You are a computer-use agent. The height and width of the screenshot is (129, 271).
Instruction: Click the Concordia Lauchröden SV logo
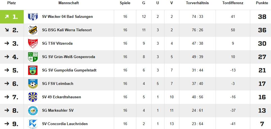[x=33, y=124]
